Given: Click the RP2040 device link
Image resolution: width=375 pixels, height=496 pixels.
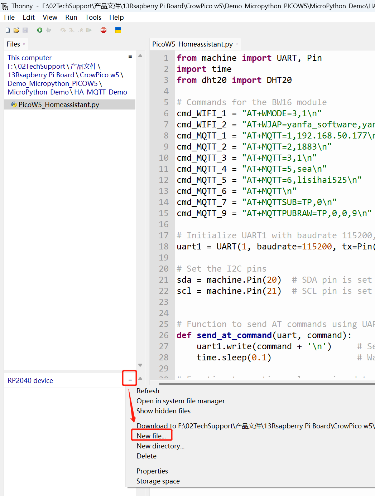Looking at the screenshot, I should click(x=30, y=380).
